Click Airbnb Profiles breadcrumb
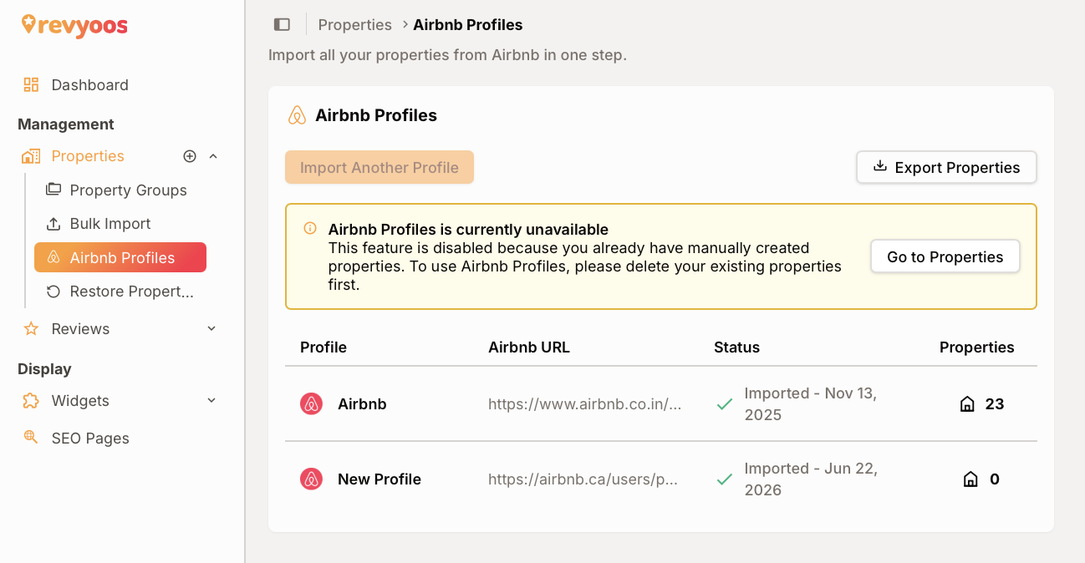 click(468, 25)
